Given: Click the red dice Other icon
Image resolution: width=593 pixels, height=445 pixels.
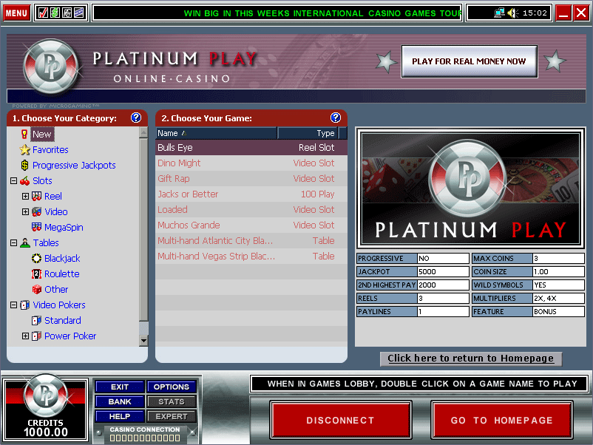Looking at the screenshot, I should coord(37,289).
